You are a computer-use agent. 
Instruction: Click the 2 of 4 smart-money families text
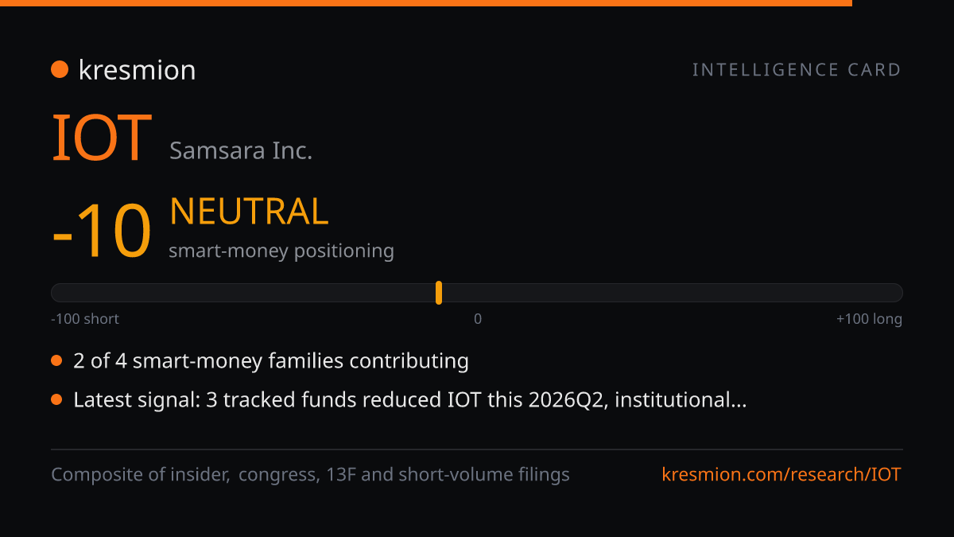(x=271, y=361)
